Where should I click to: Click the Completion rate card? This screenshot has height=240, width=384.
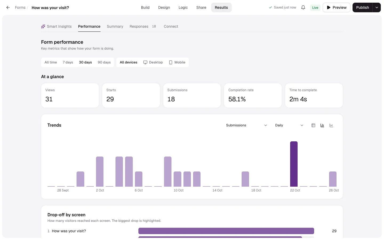click(253, 95)
